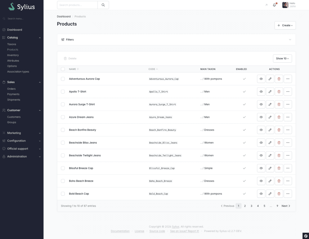Show details of Apollo T-Shirt eye icon
309x239 pixels.
(261, 92)
